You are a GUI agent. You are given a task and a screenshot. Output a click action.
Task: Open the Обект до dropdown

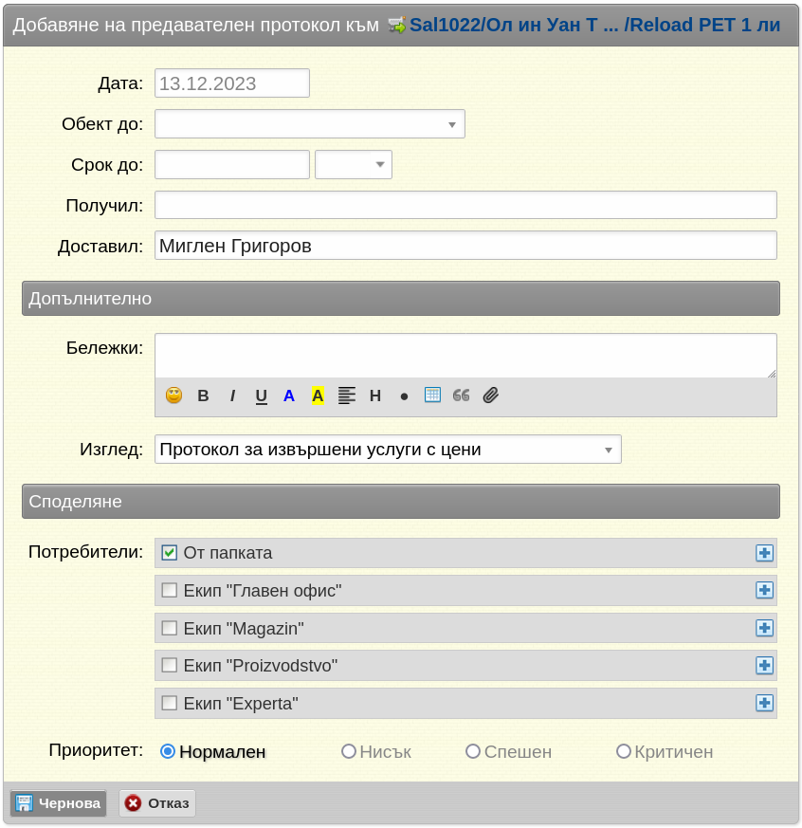pos(310,124)
